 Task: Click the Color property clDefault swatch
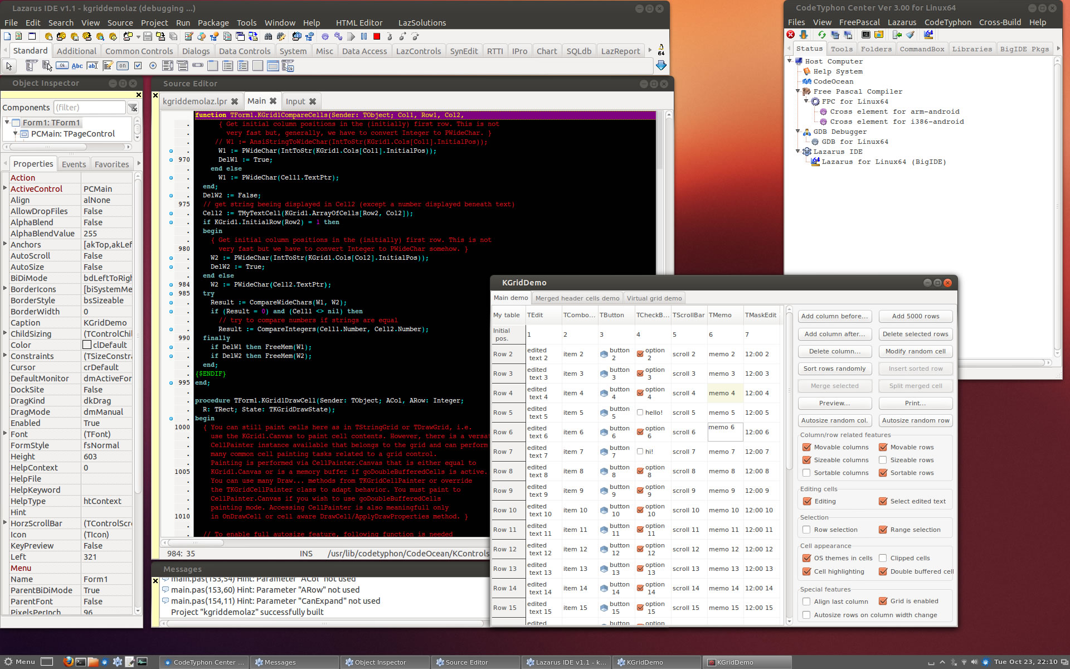click(x=87, y=345)
